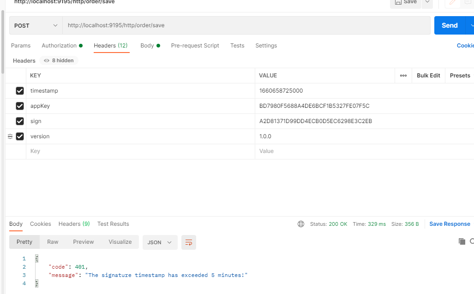Collapse the JSON object at line 1

click(x=36, y=259)
